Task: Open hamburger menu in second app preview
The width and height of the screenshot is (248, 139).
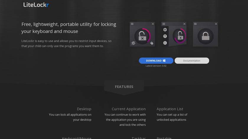Action: point(164,24)
